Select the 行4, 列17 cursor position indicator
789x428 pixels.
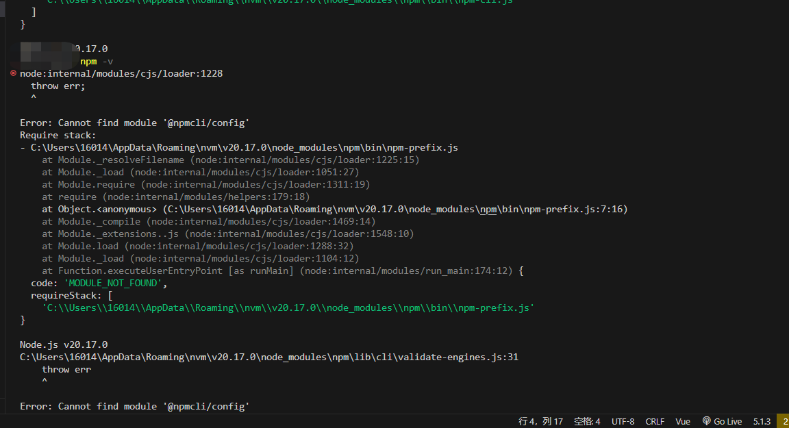[540, 421]
